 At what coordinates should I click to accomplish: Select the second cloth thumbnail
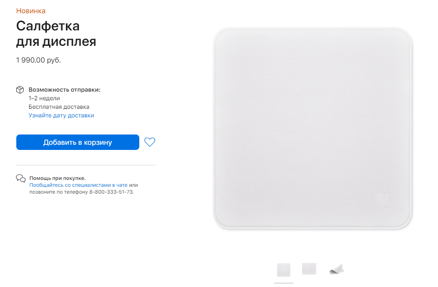click(309, 269)
